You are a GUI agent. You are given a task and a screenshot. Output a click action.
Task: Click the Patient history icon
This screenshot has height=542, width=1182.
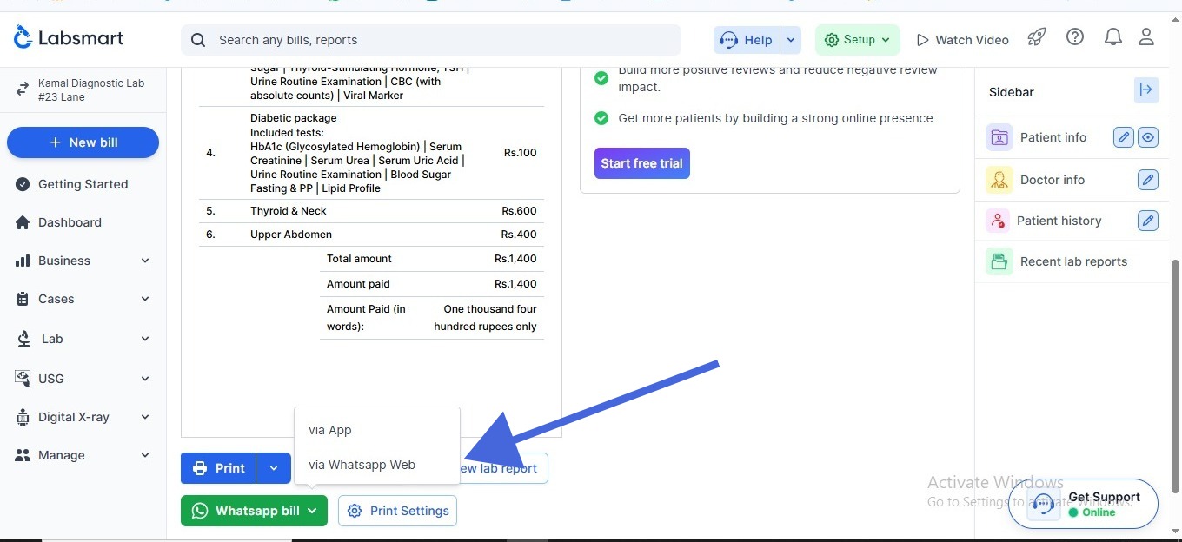coord(998,221)
